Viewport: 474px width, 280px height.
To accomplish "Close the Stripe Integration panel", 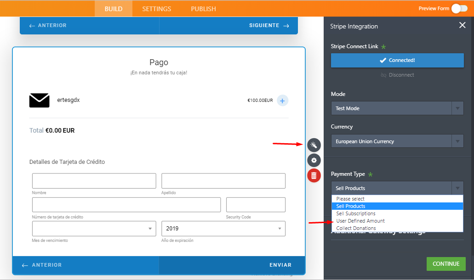I will coord(462,25).
